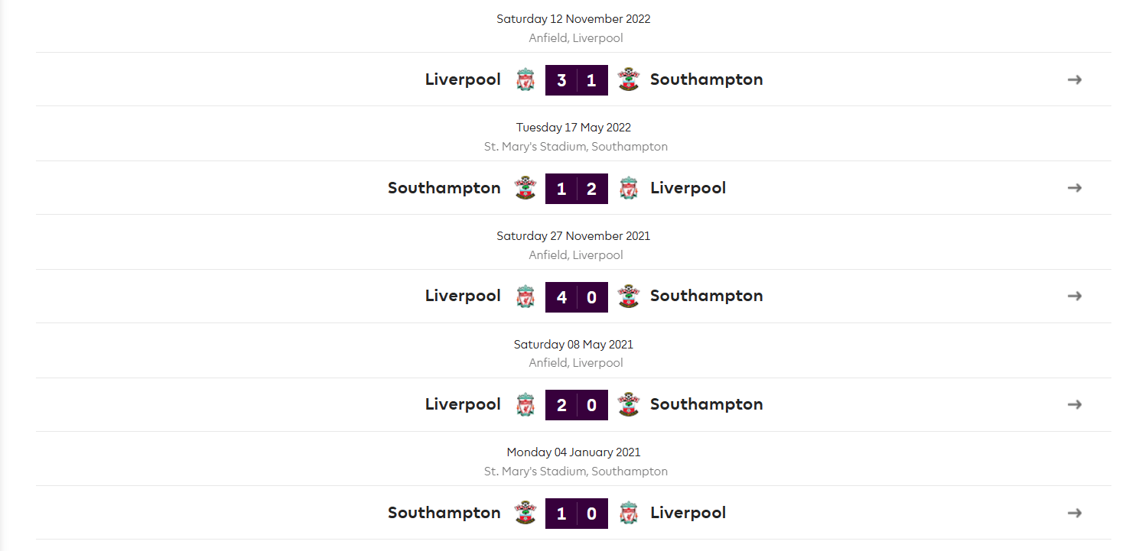Select the 1-0 score box

[x=577, y=514]
